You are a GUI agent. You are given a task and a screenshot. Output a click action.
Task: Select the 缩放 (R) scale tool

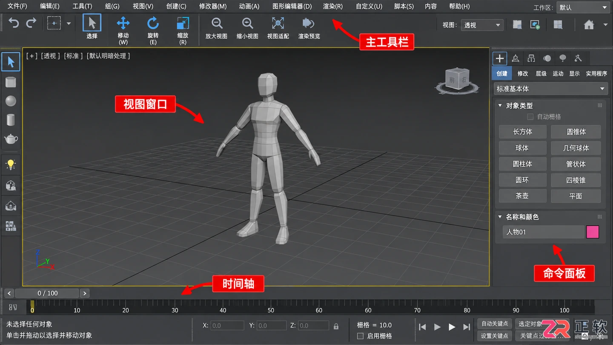(183, 30)
